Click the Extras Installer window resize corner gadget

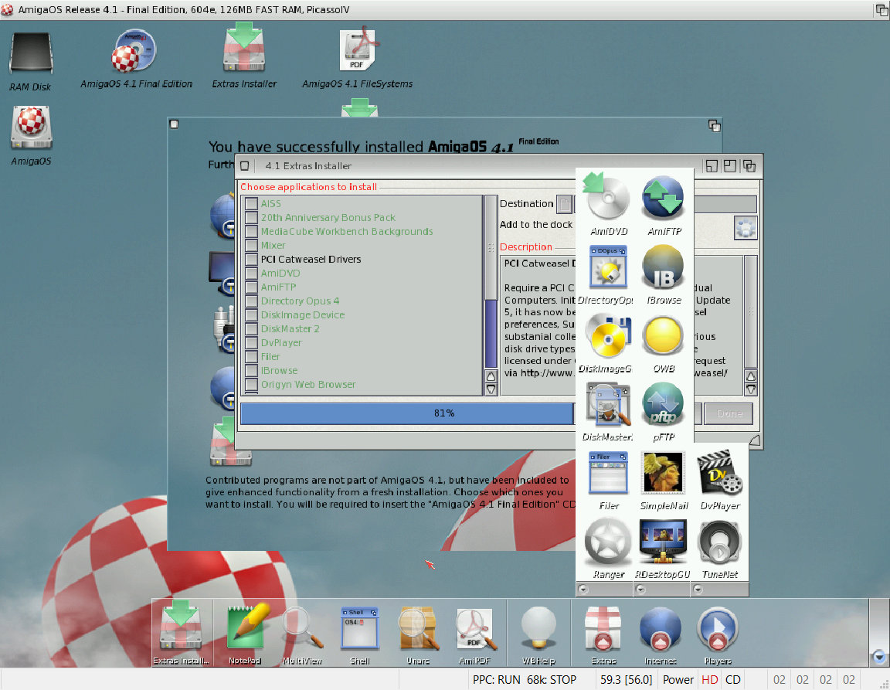click(x=755, y=440)
